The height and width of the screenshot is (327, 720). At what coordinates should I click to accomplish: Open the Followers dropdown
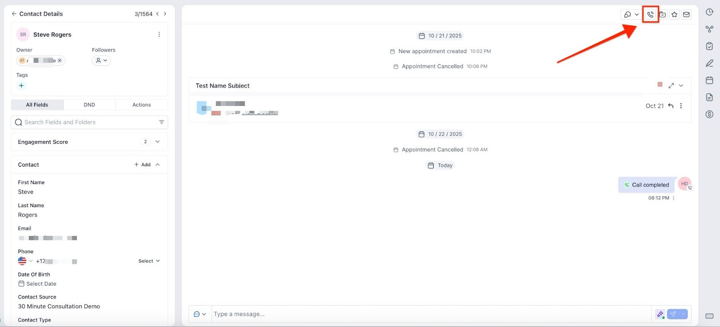click(x=101, y=61)
